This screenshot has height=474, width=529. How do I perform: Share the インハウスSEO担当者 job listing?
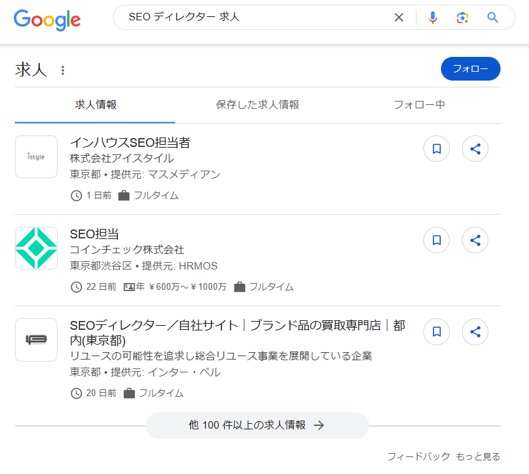coord(475,149)
